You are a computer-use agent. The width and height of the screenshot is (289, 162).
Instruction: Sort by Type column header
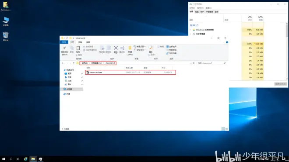click(145, 68)
